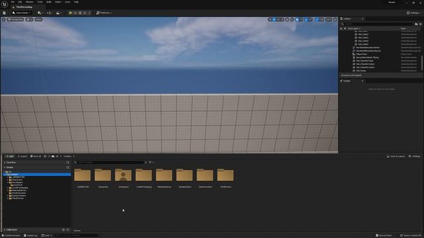
Task: Open Dock in Layout button
Action: pyautogui.click(x=396, y=156)
